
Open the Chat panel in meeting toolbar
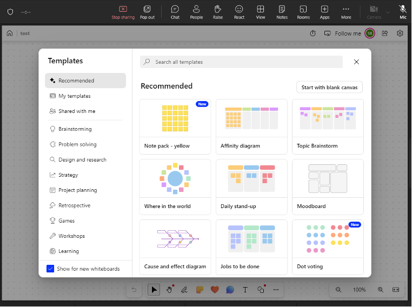click(175, 11)
